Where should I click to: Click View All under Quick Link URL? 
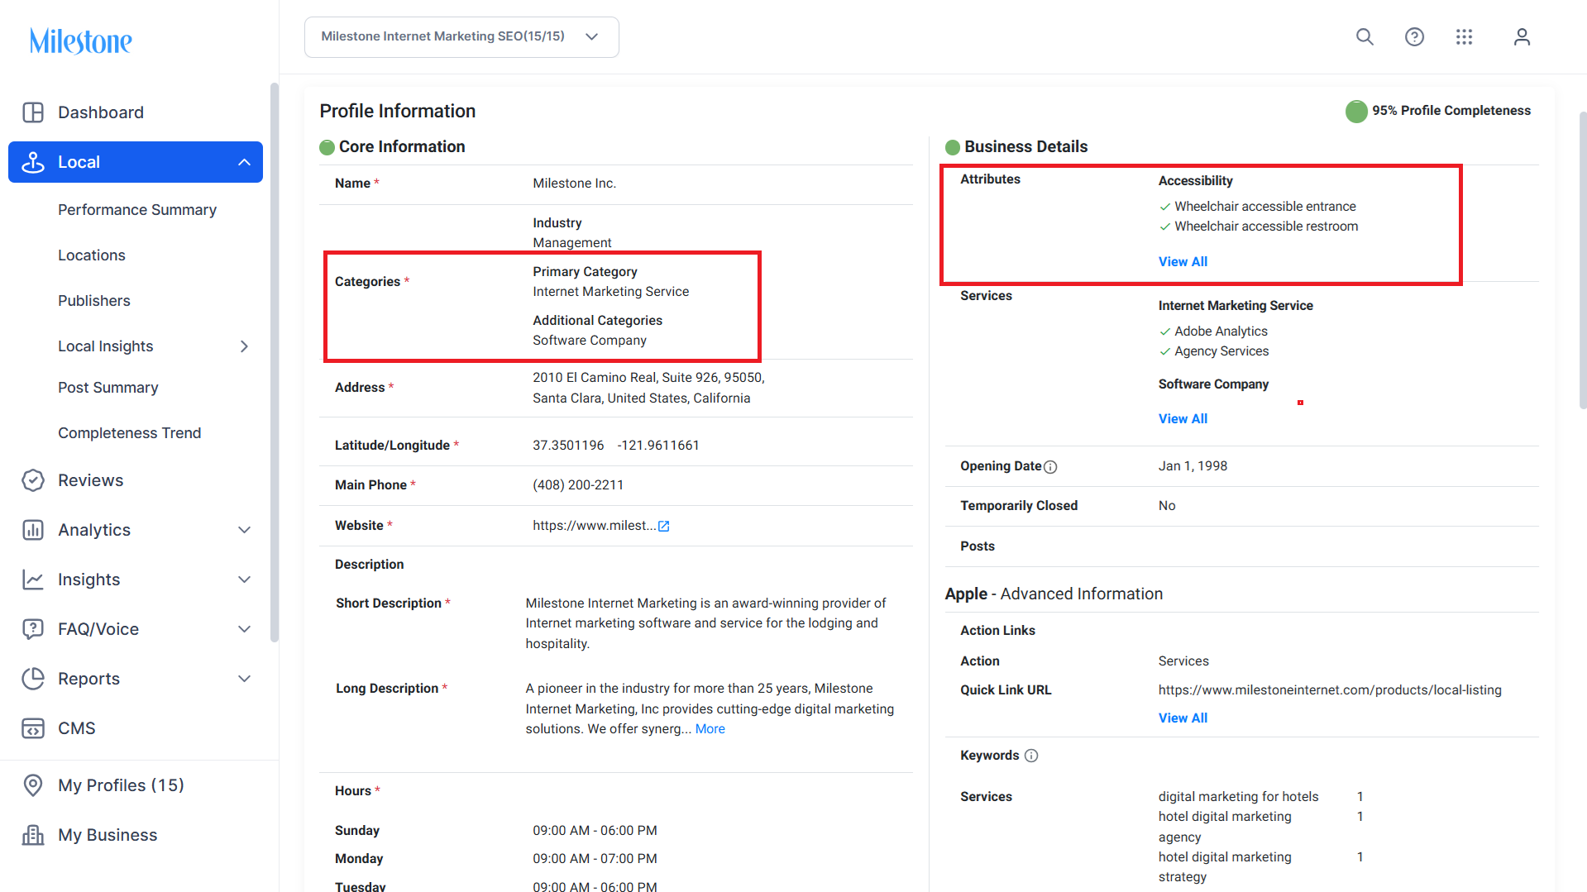click(x=1183, y=718)
